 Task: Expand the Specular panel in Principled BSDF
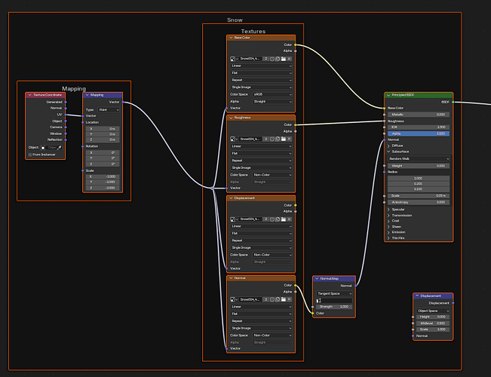coord(388,210)
